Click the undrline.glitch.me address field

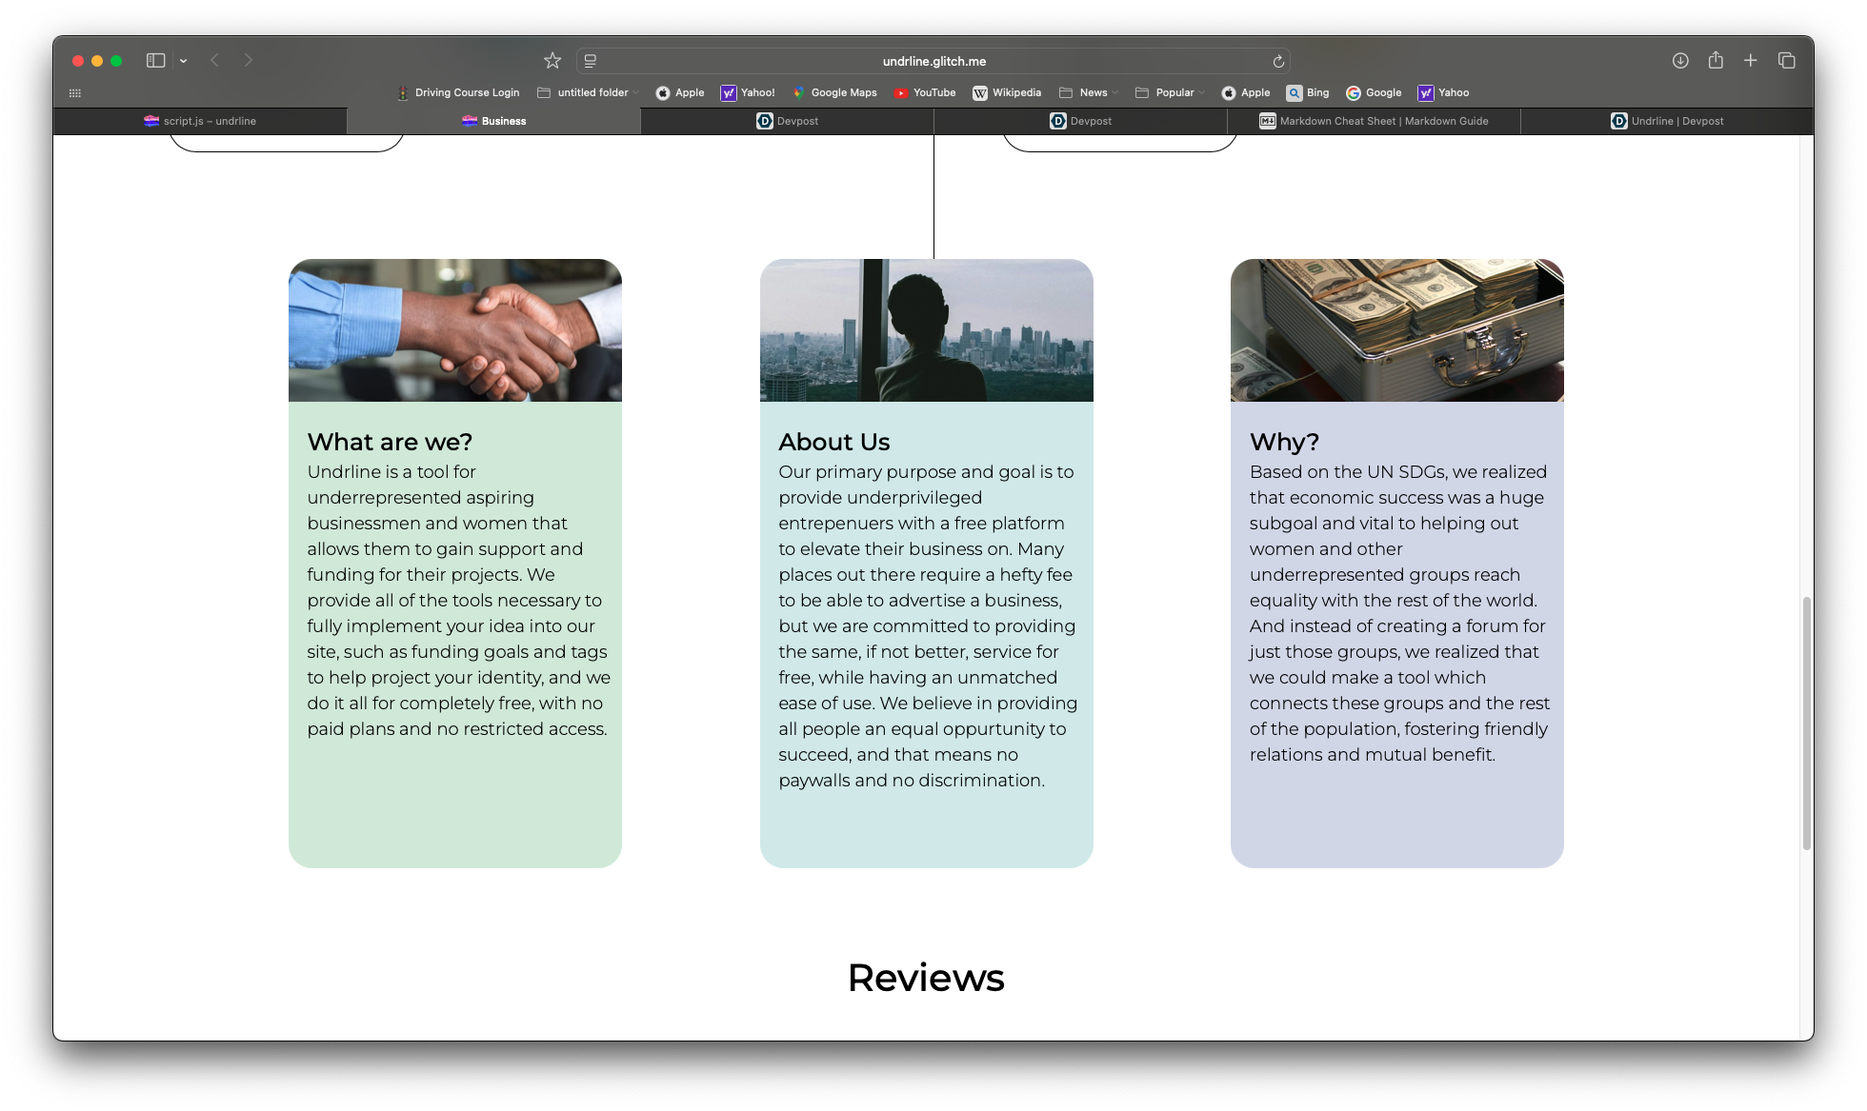[x=933, y=61]
